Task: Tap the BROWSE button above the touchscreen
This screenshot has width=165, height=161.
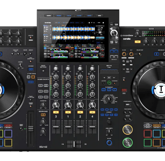Action: 59,15
